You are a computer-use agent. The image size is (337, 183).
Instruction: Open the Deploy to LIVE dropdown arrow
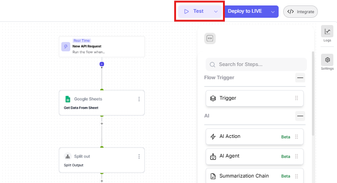[x=273, y=11]
